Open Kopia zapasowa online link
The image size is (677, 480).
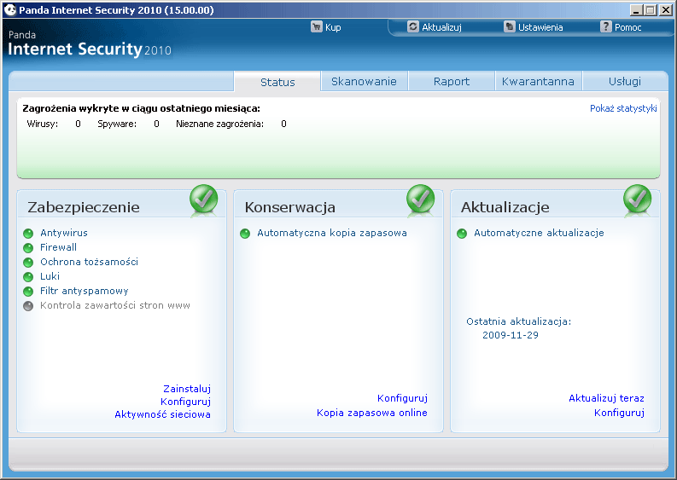pos(371,413)
